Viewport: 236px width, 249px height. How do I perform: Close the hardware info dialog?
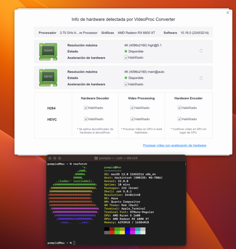point(228,13)
